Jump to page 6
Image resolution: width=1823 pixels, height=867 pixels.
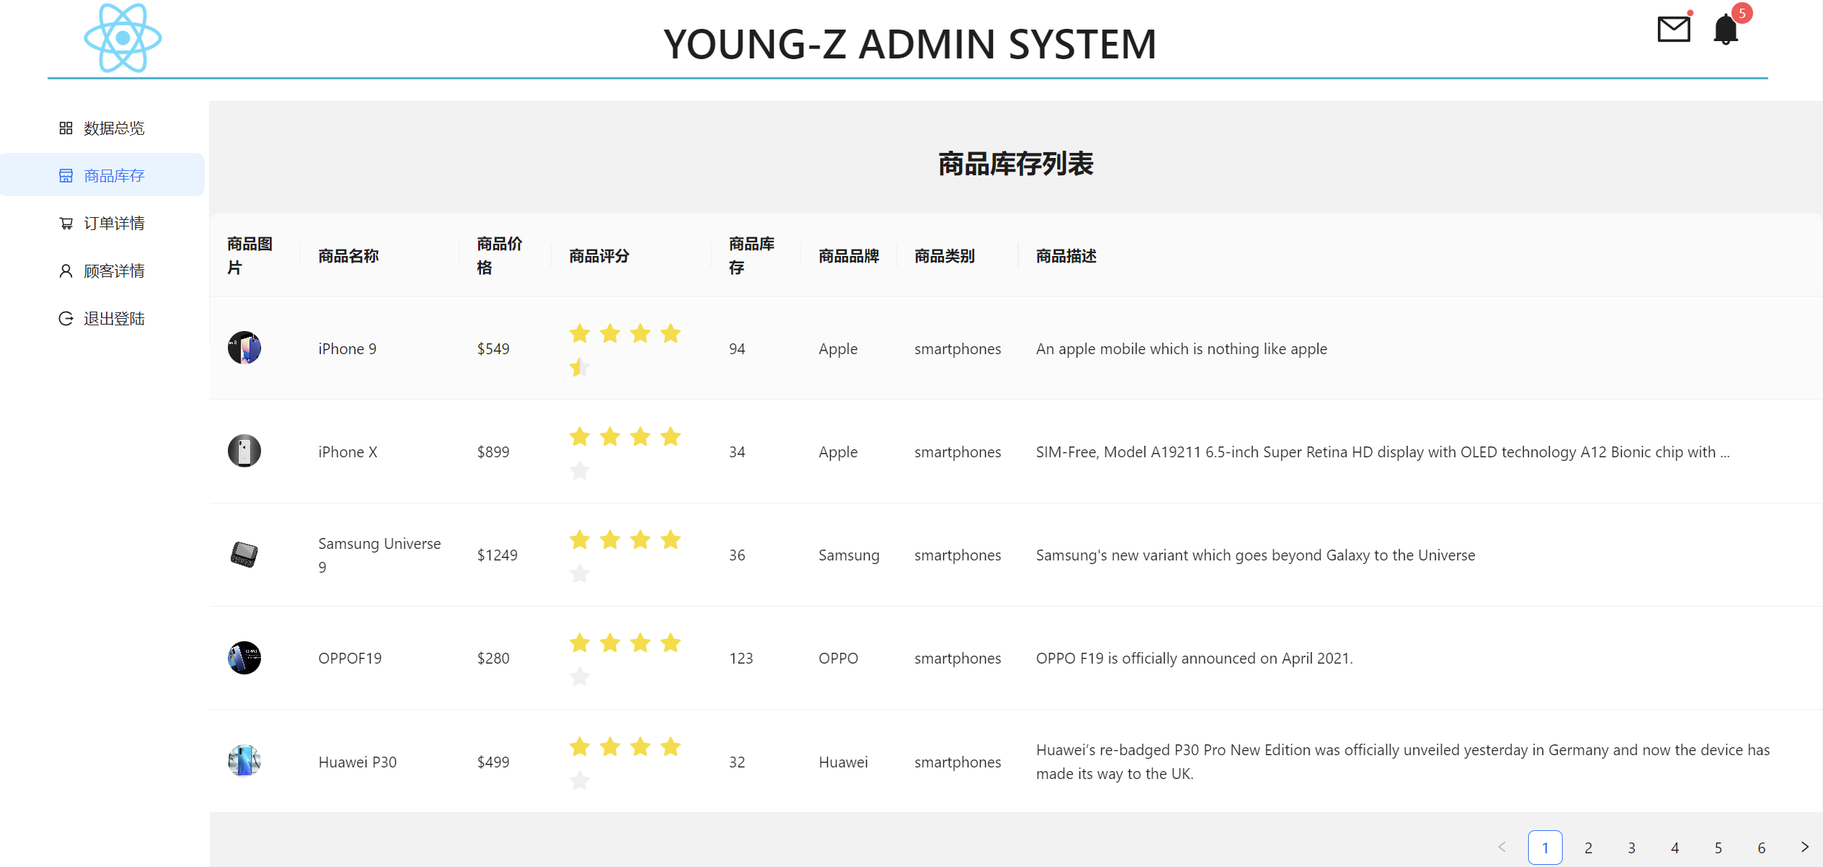pos(1761,848)
